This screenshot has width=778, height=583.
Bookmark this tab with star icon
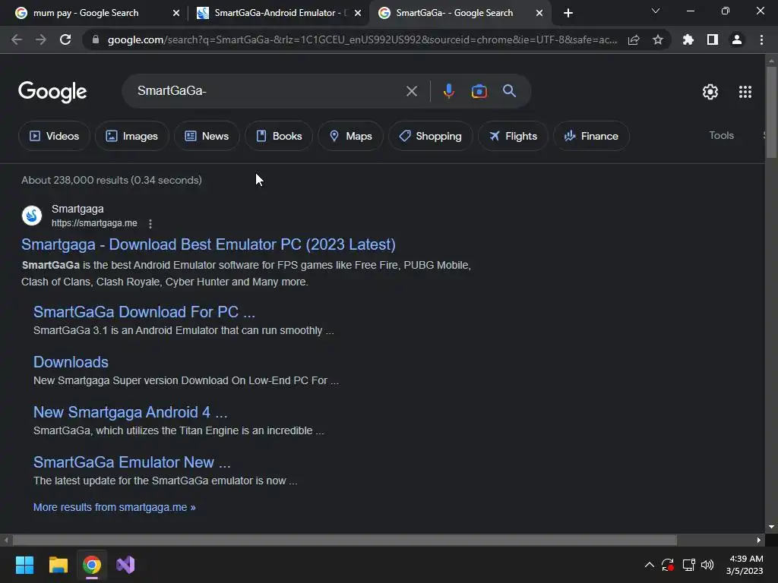tap(658, 39)
